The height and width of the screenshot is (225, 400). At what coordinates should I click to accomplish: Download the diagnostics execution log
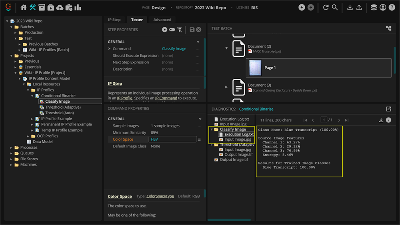click(x=381, y=120)
